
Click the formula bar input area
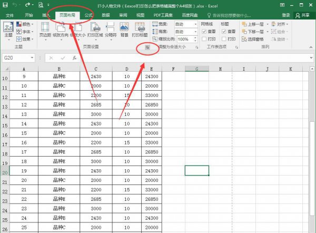click(x=193, y=58)
